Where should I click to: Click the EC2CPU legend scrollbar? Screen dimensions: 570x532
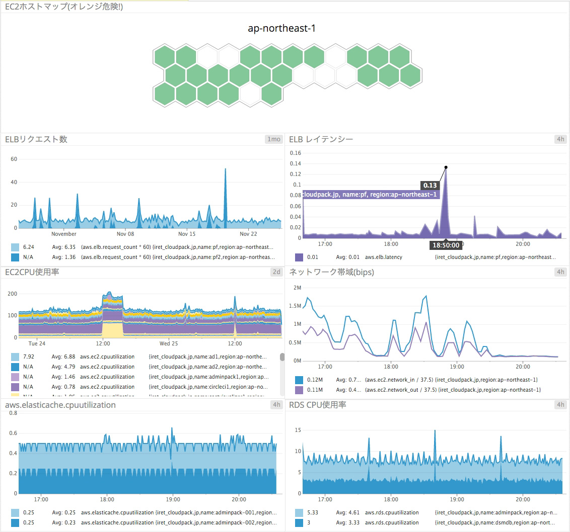coord(282,358)
